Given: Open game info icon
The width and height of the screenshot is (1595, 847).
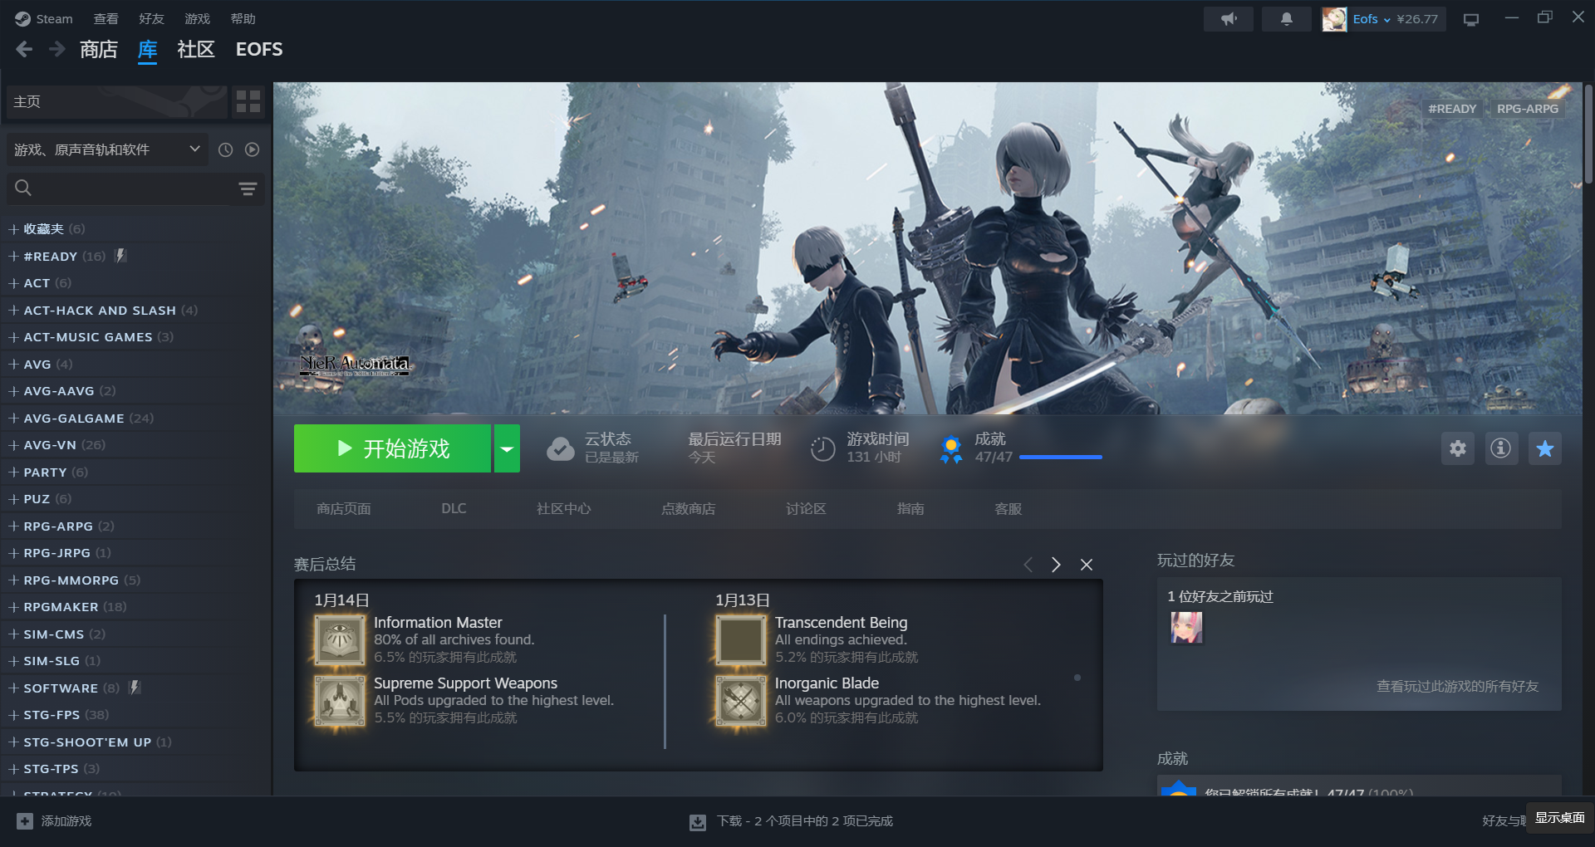Looking at the screenshot, I should click(1501, 448).
